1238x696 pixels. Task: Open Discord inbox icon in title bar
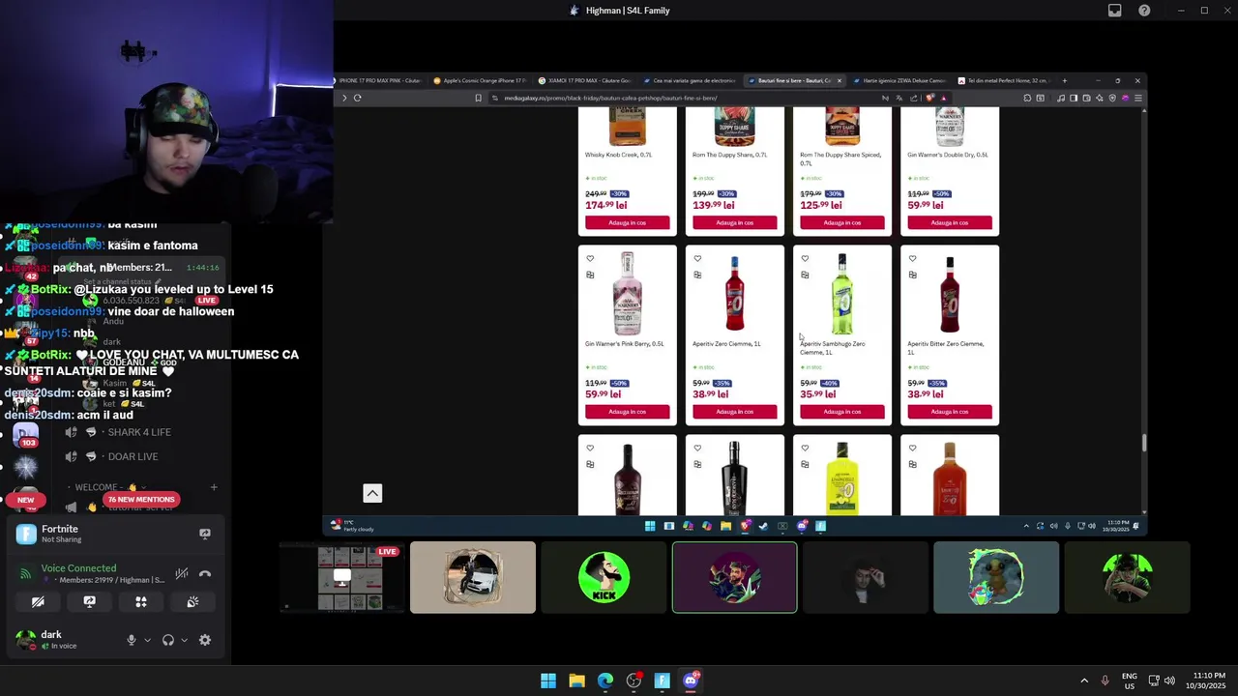click(1115, 11)
